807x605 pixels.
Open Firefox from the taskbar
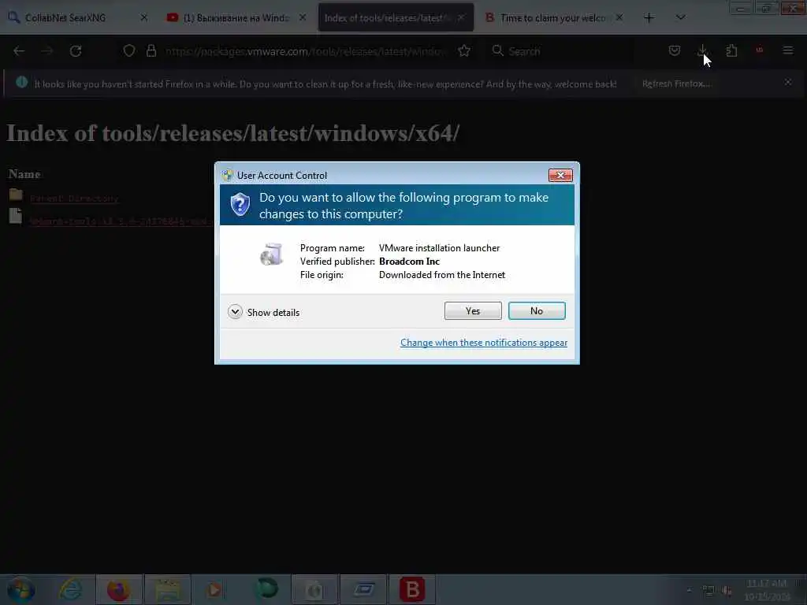(118, 589)
